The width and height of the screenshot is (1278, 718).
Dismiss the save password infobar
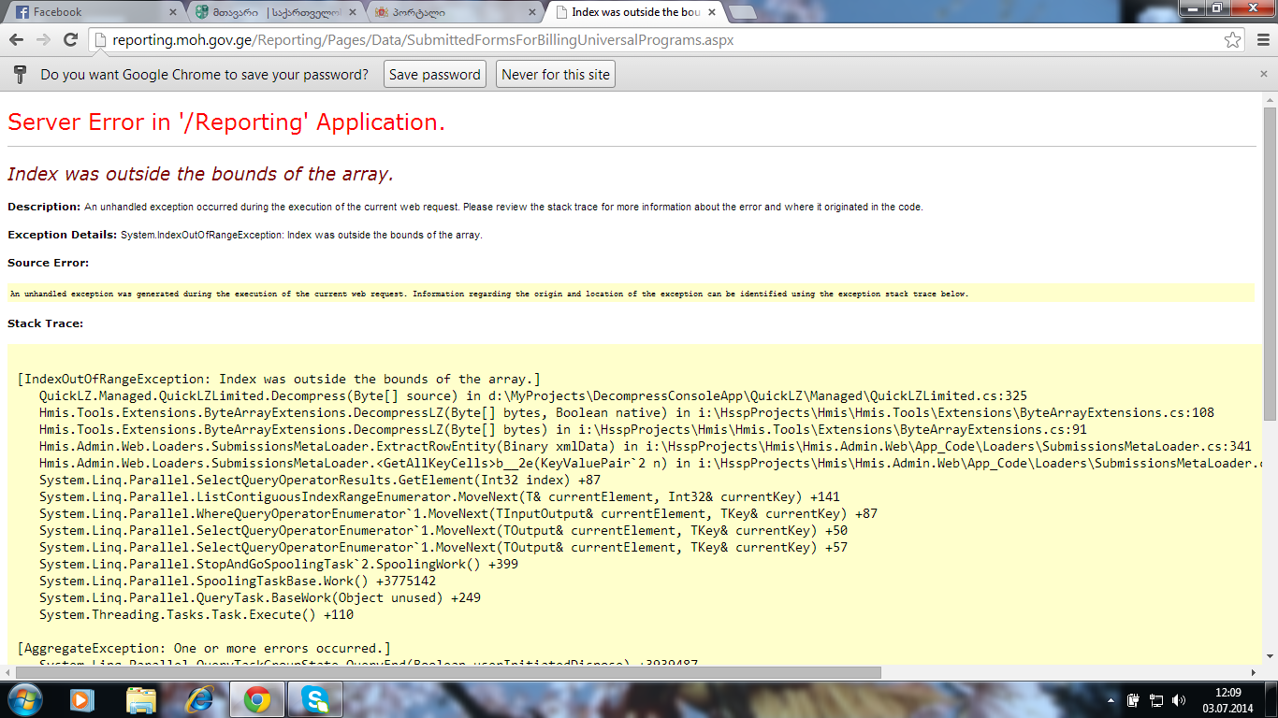tap(1264, 74)
